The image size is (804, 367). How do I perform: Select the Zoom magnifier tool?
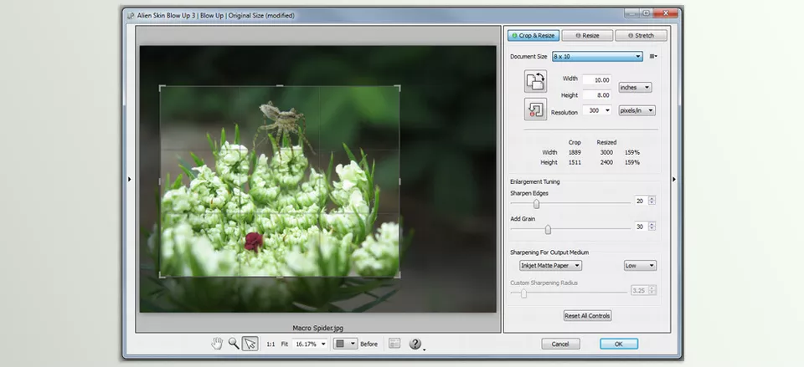coord(233,344)
